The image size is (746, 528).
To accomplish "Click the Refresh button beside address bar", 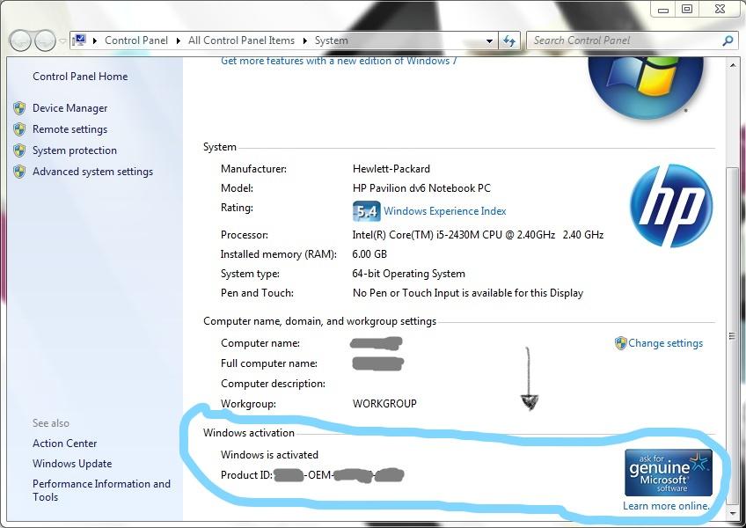I will click(509, 41).
